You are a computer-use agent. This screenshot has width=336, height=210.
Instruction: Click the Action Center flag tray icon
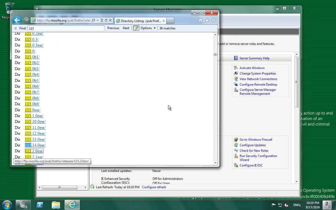274,205
